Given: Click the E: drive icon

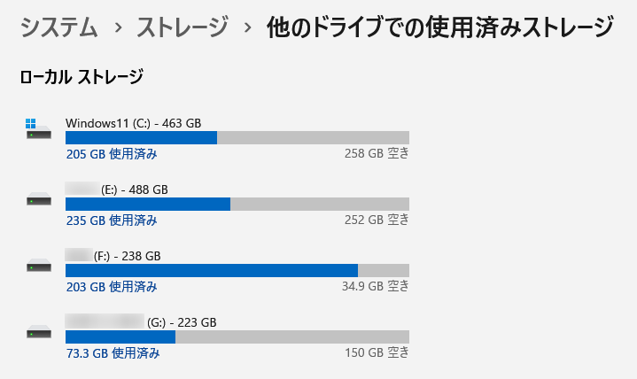Looking at the screenshot, I should pos(38,200).
